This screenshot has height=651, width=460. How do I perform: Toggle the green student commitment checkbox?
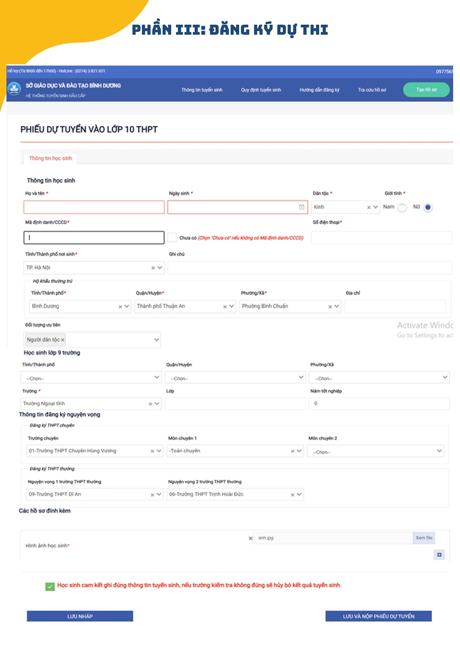tap(50, 586)
